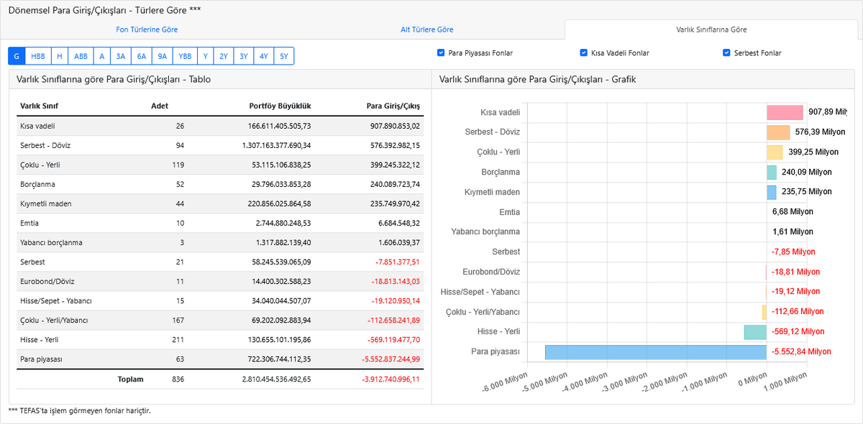The width and height of the screenshot is (863, 424).
Task: Choose the Y period button
Action: click(x=206, y=56)
